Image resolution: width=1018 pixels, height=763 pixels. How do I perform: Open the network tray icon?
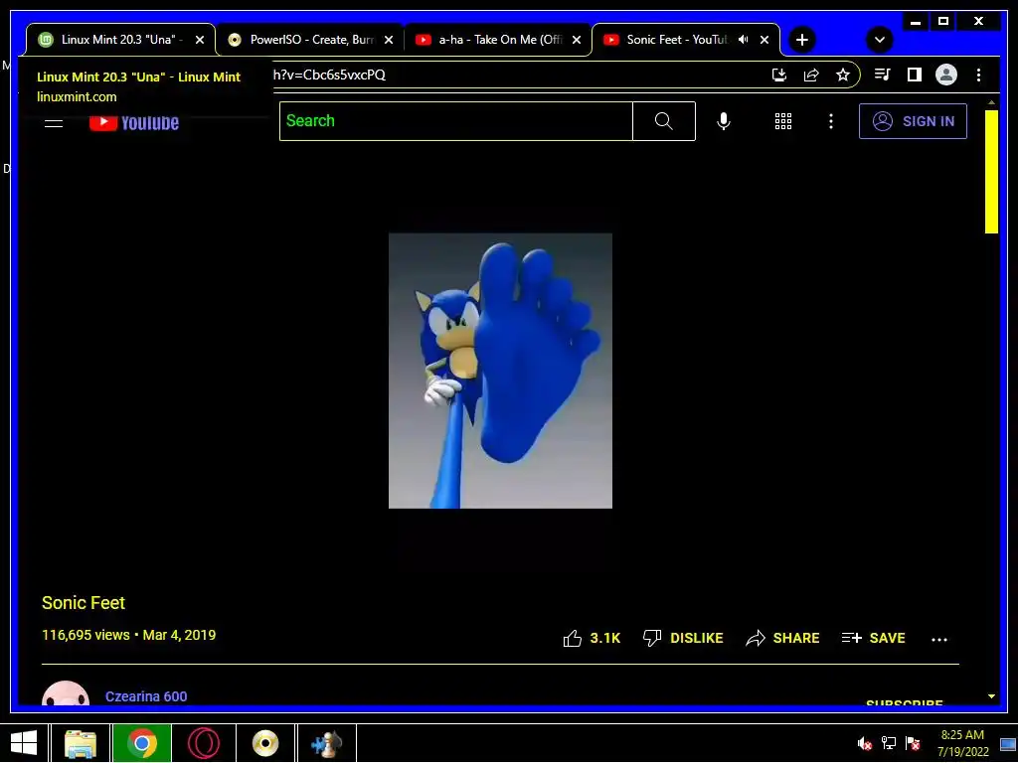tap(888, 743)
